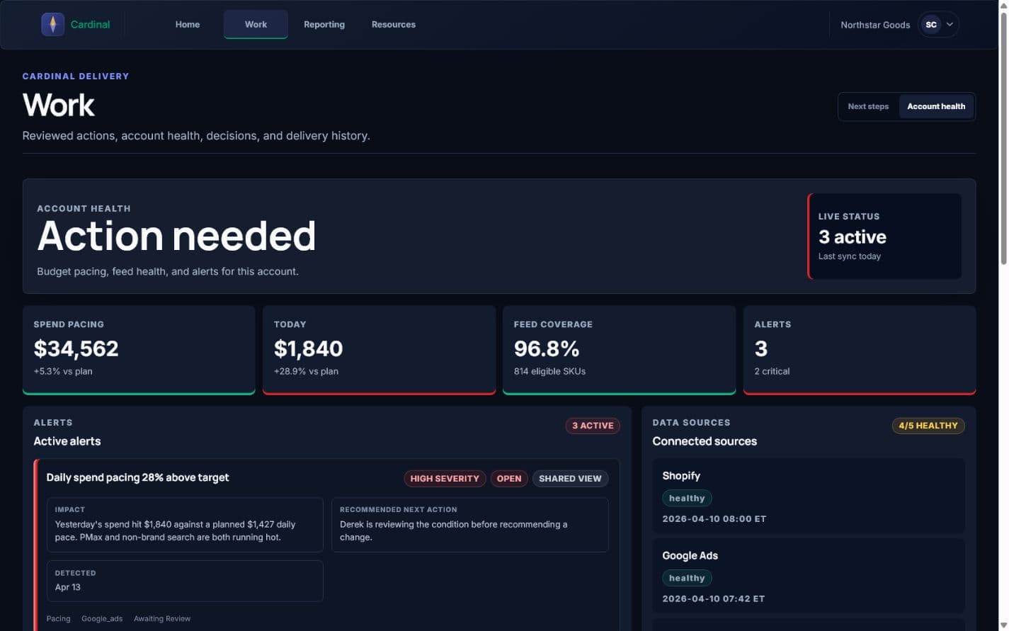Click the Last sync today text

(x=850, y=256)
